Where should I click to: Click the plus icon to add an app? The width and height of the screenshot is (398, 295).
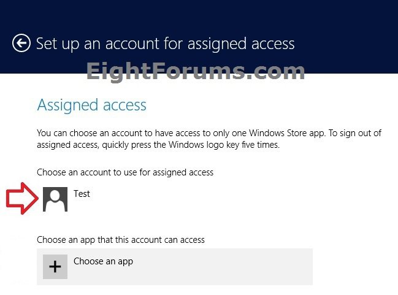55,266
